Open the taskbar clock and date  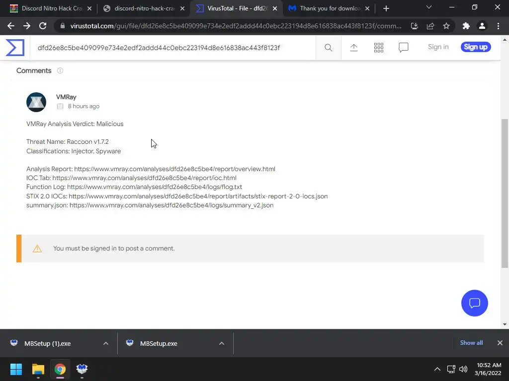(x=488, y=369)
